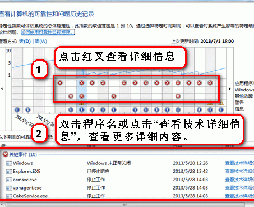This screenshot has height=207, width=254.
Task: Click the 信息 row label beside chart
Action: coord(239,109)
